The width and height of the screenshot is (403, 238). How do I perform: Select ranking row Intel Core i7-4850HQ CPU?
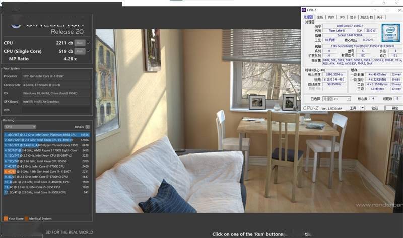(x=46, y=182)
